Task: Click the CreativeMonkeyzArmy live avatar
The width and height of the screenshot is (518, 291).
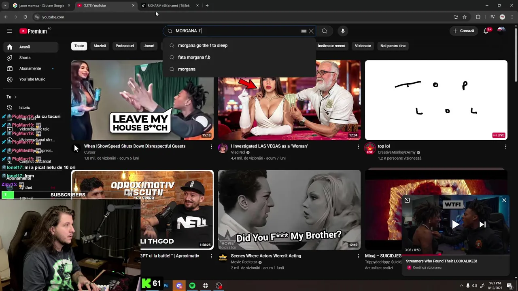Action: tap(370, 148)
